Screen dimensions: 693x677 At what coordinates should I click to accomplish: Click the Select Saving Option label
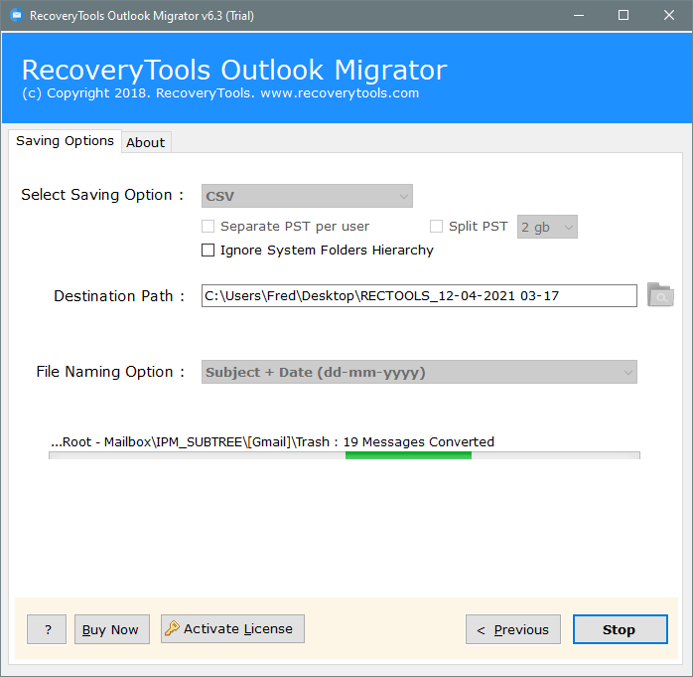point(102,195)
